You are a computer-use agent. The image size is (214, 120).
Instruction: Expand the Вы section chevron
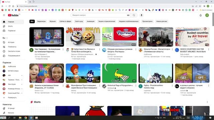(x=7, y=38)
